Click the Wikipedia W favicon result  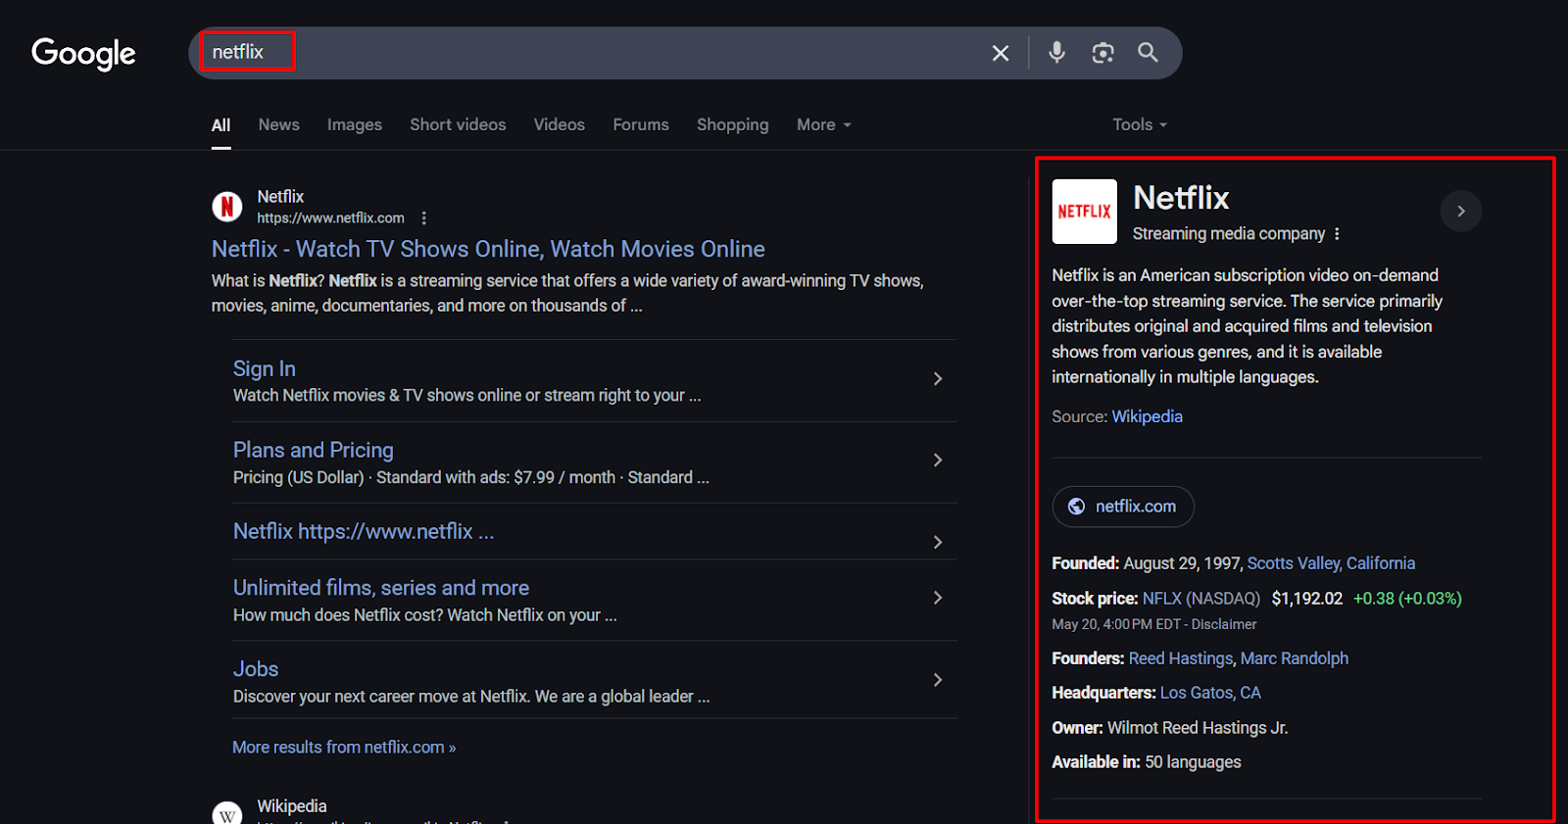227,814
